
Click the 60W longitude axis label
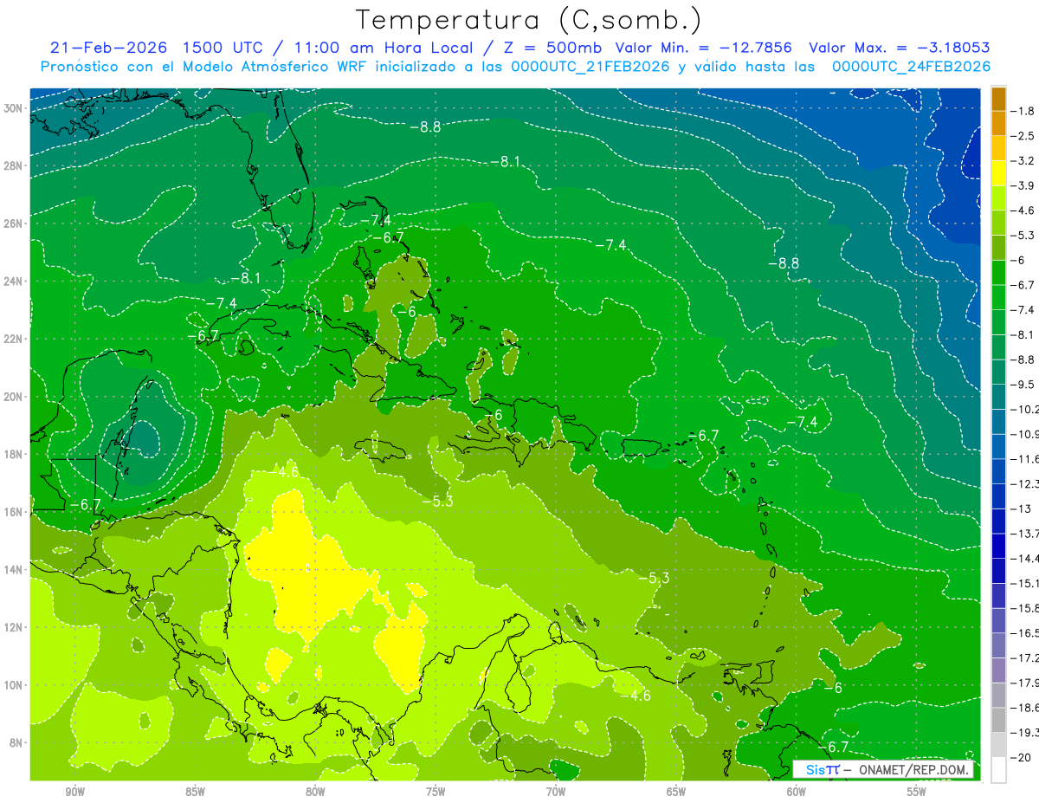tap(797, 792)
